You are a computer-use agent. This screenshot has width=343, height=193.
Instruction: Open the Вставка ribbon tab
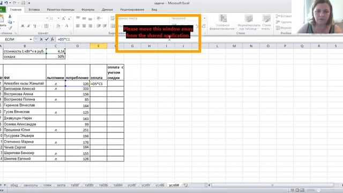(x=34, y=10)
